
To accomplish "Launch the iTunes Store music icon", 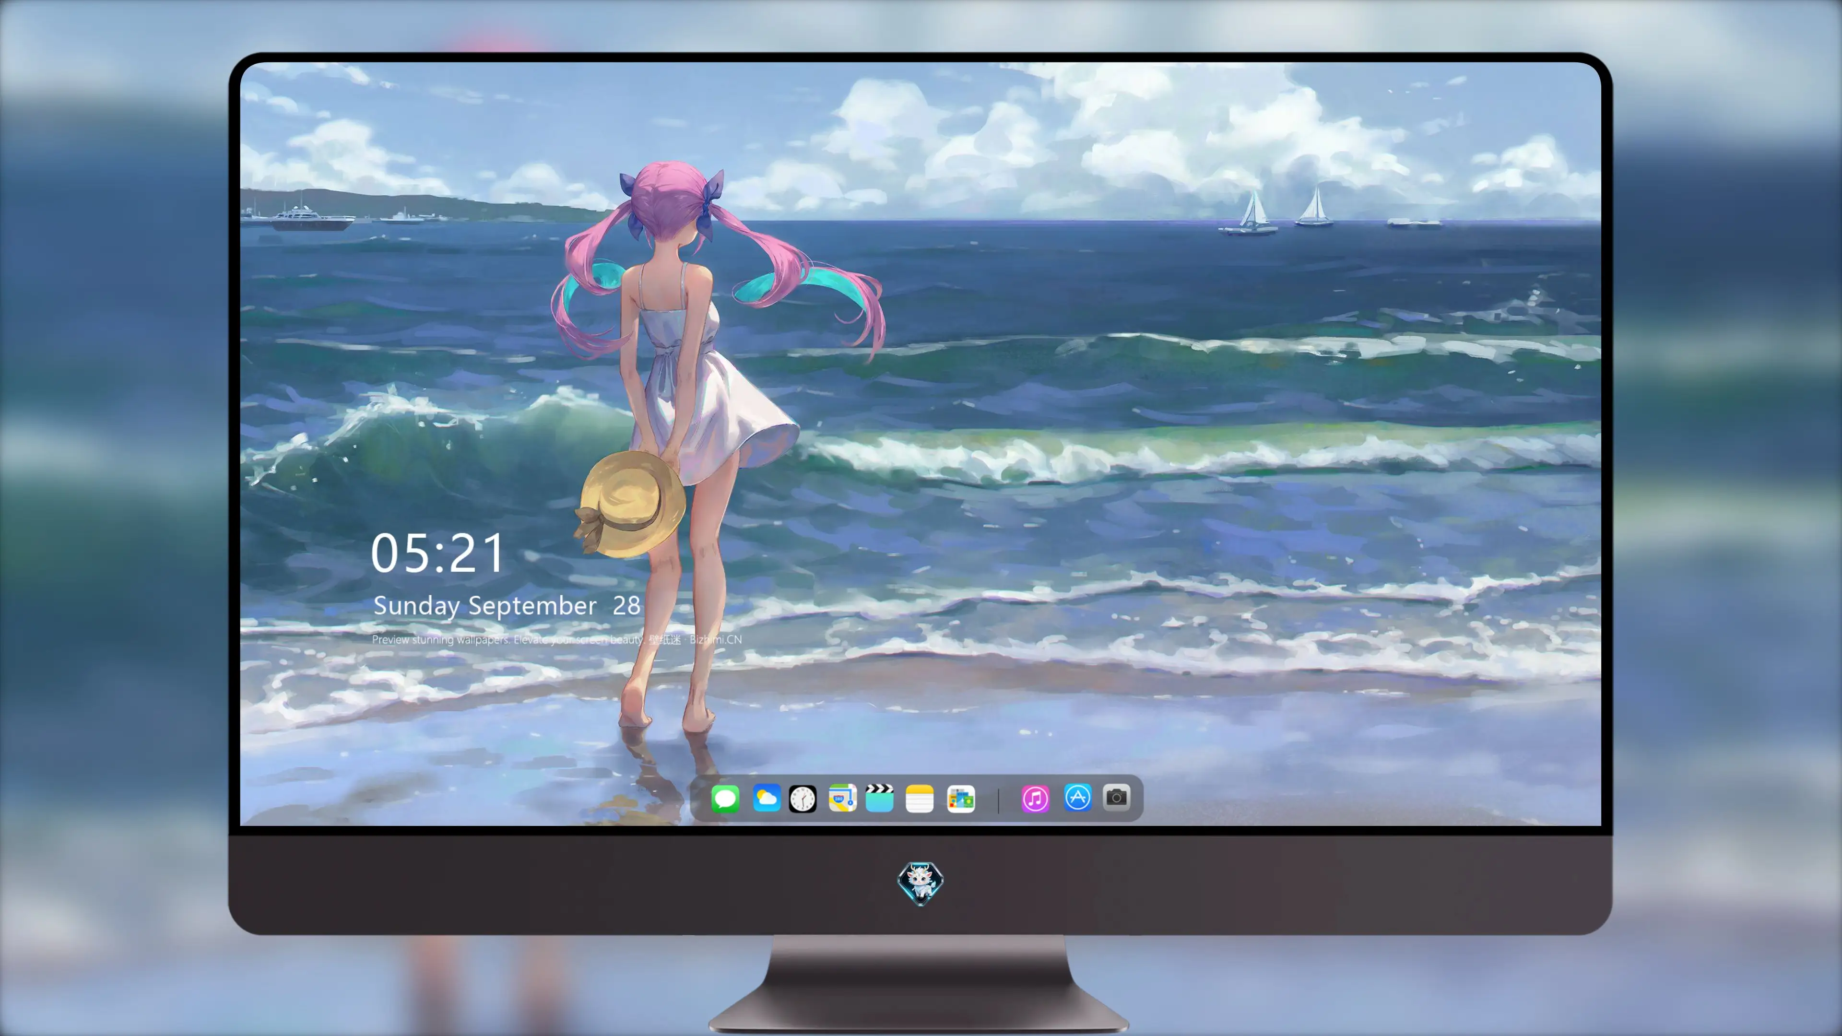I will [1035, 798].
